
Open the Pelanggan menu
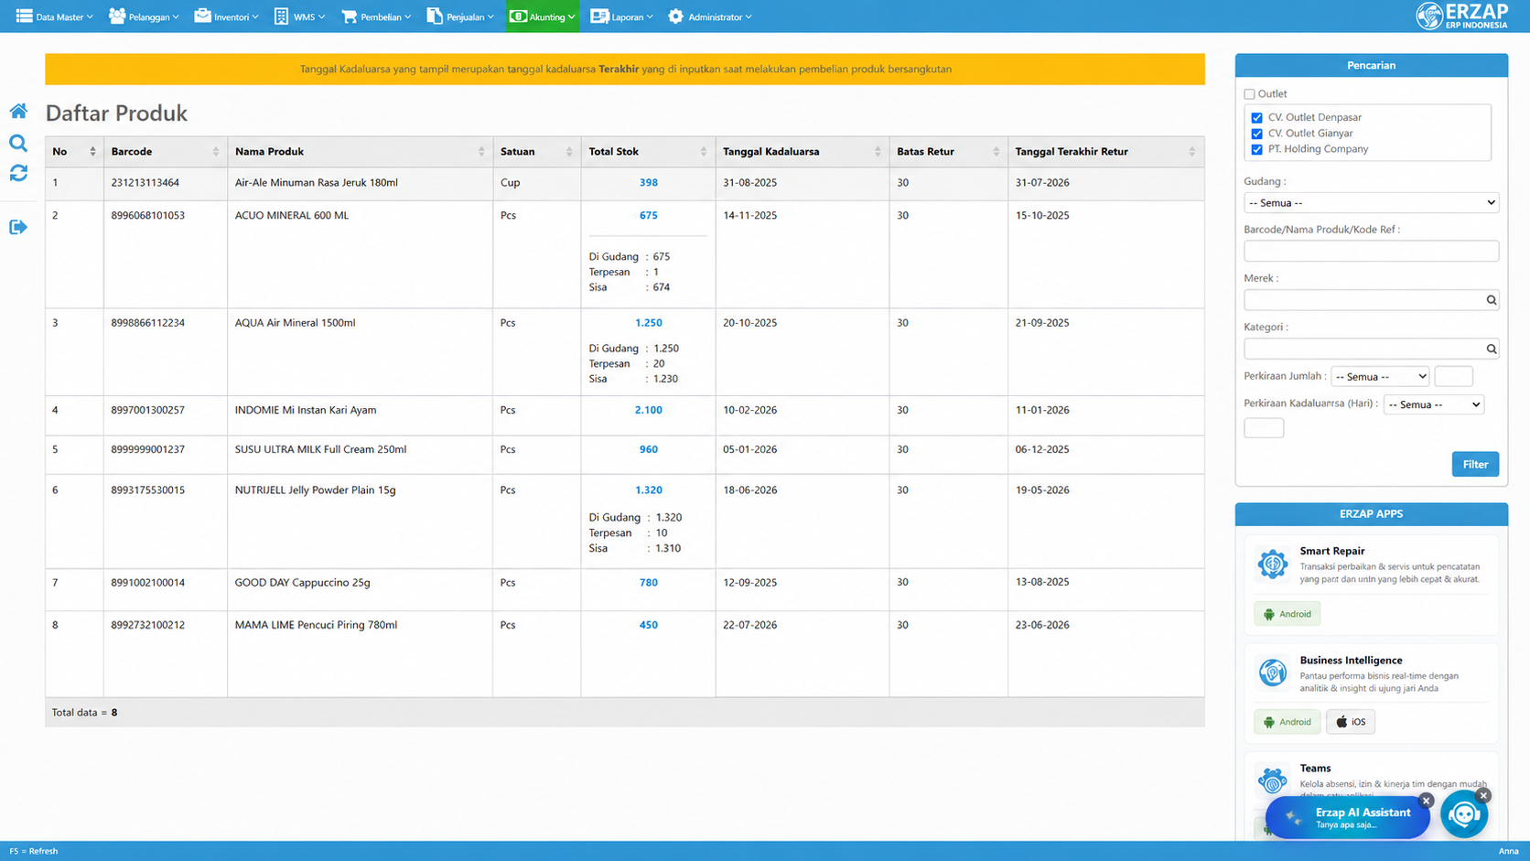coord(144,16)
